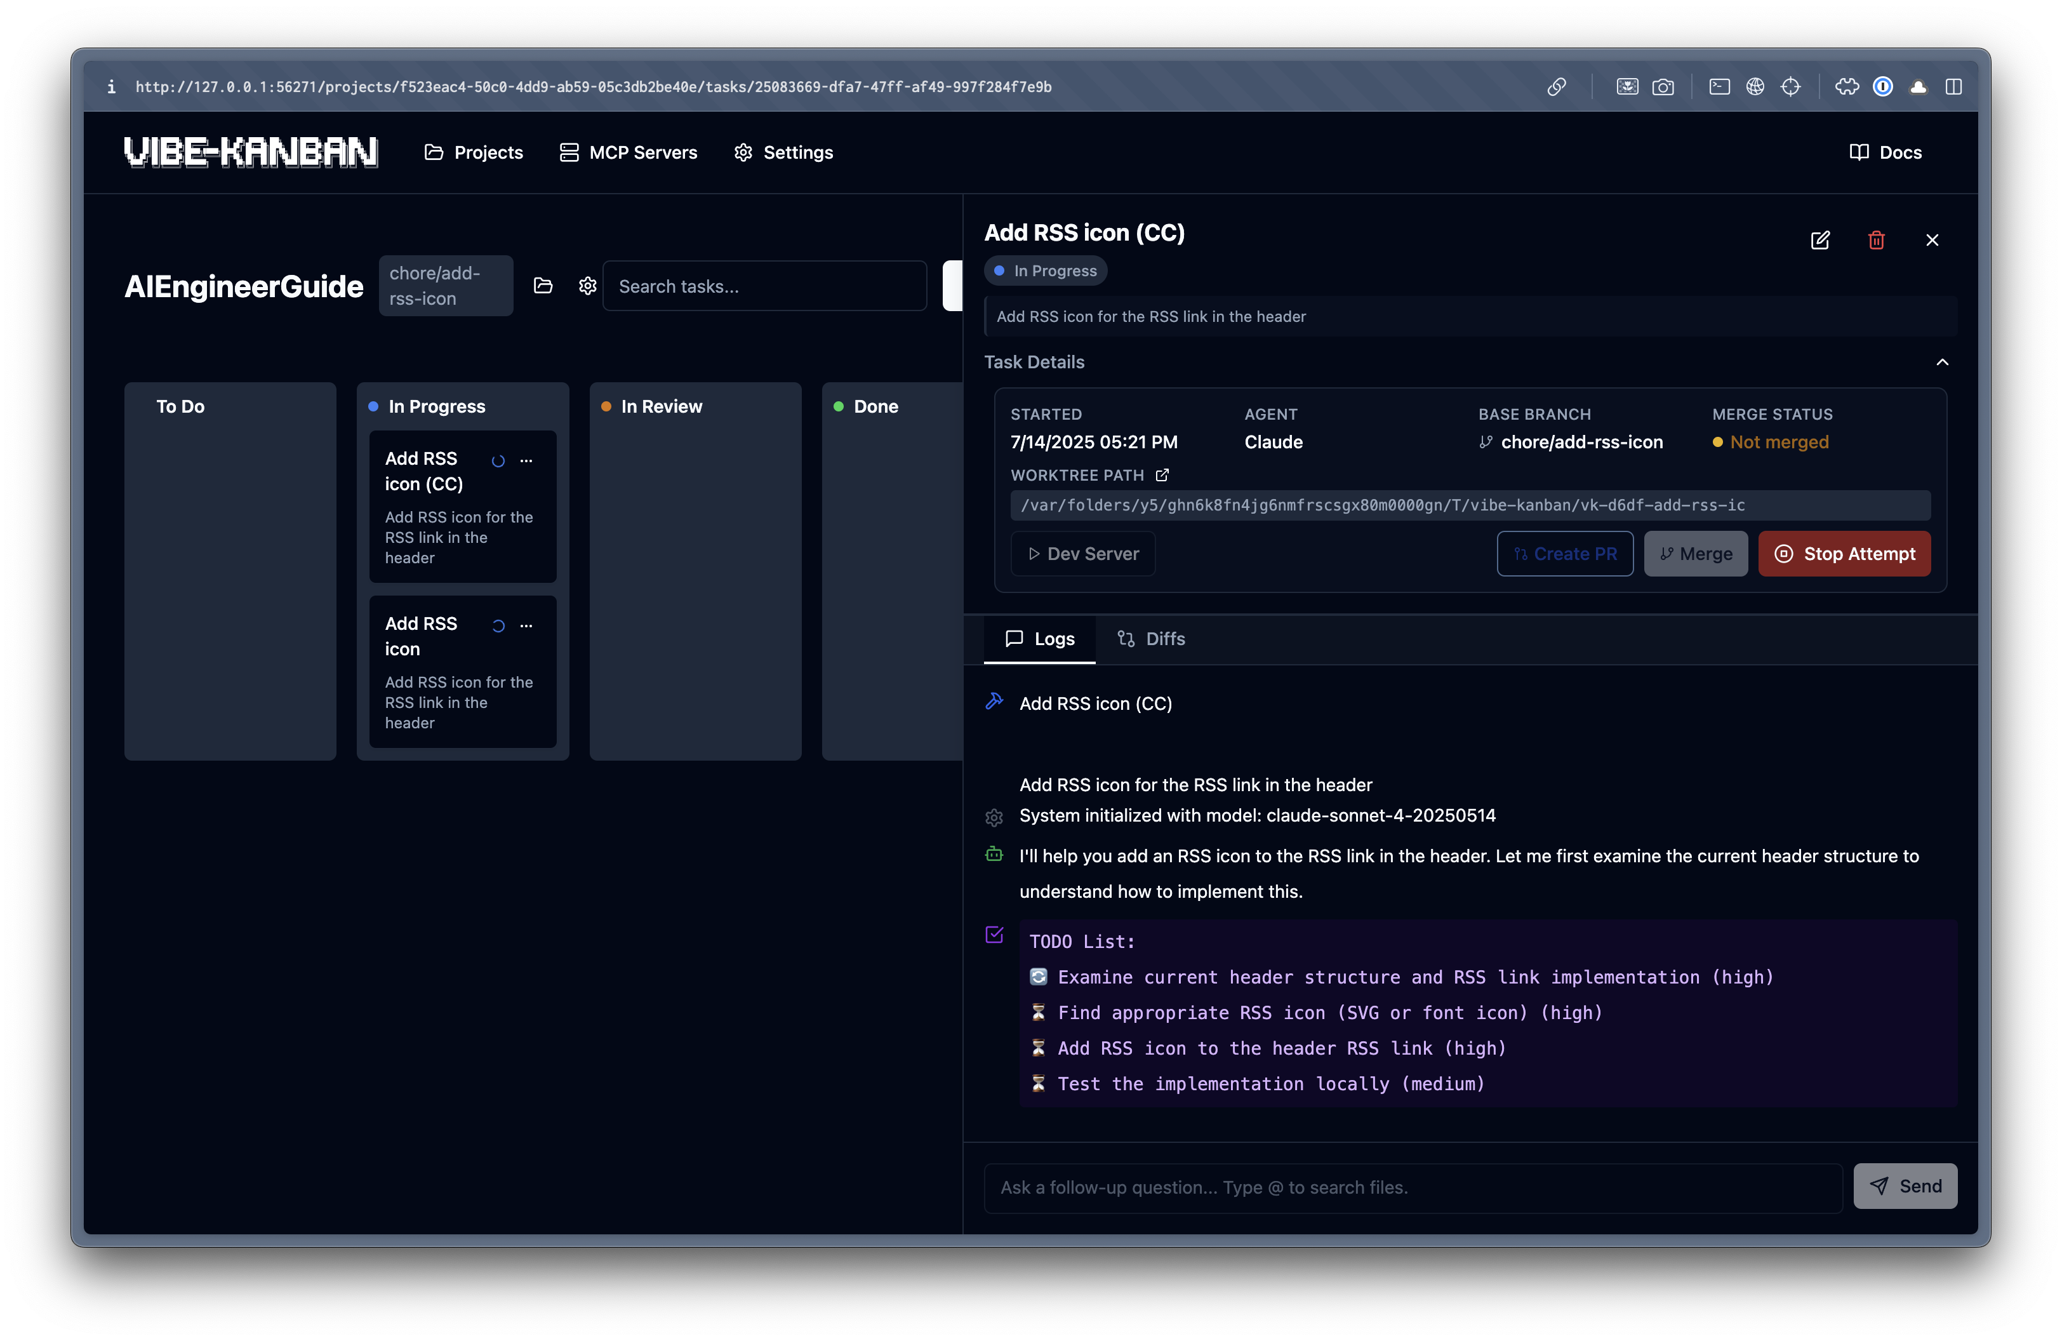Switch to the Logs tab
Viewport: 2062px width, 1341px height.
(1040, 639)
